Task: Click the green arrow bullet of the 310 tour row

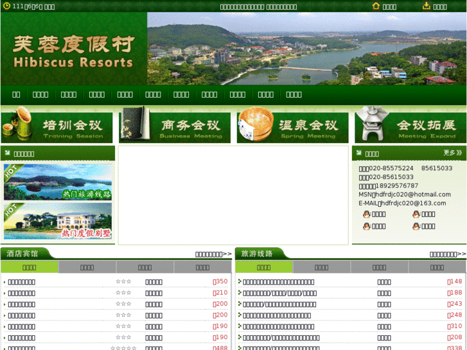Action: pos(240,326)
